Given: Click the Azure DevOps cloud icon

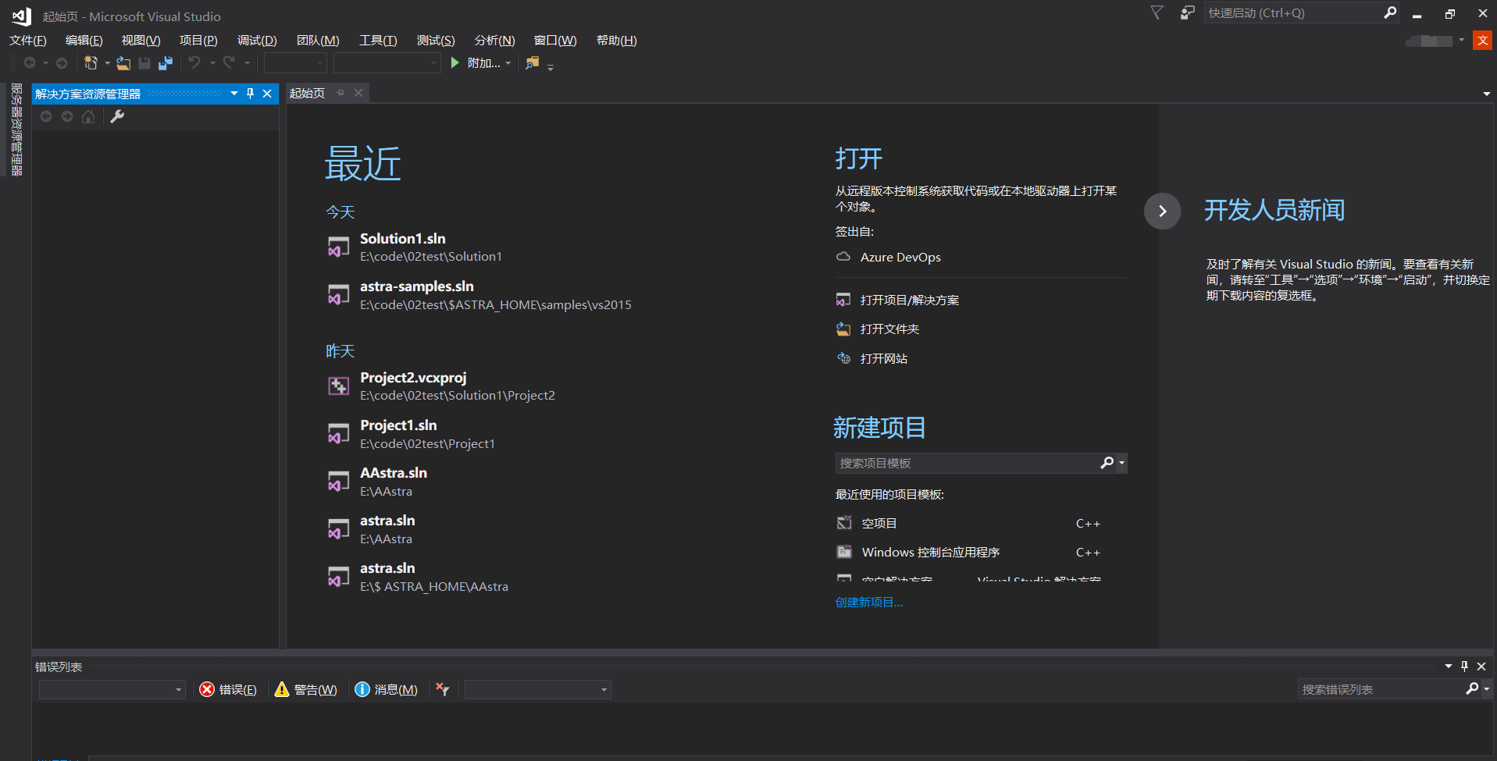Looking at the screenshot, I should 843,257.
